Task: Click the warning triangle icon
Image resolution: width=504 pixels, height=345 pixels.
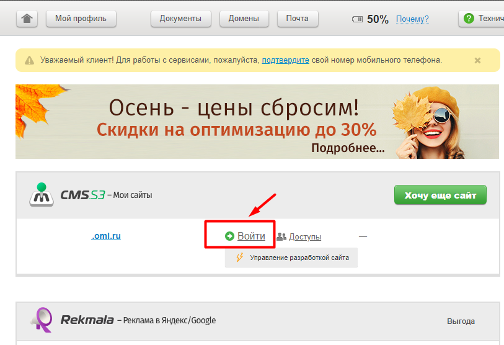Action: [30, 61]
